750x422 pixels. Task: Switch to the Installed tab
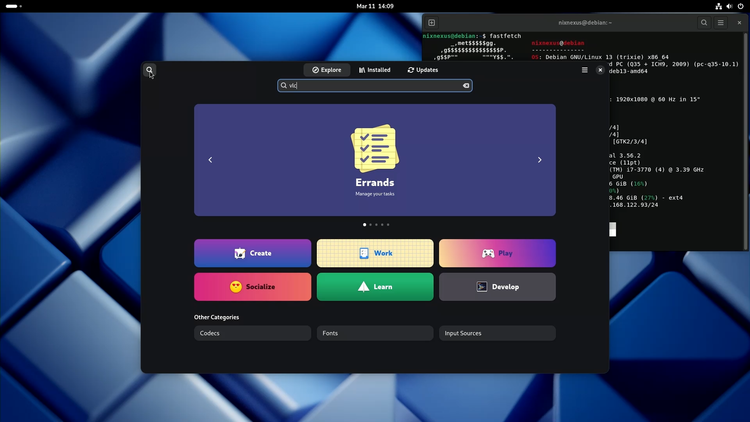(x=375, y=69)
